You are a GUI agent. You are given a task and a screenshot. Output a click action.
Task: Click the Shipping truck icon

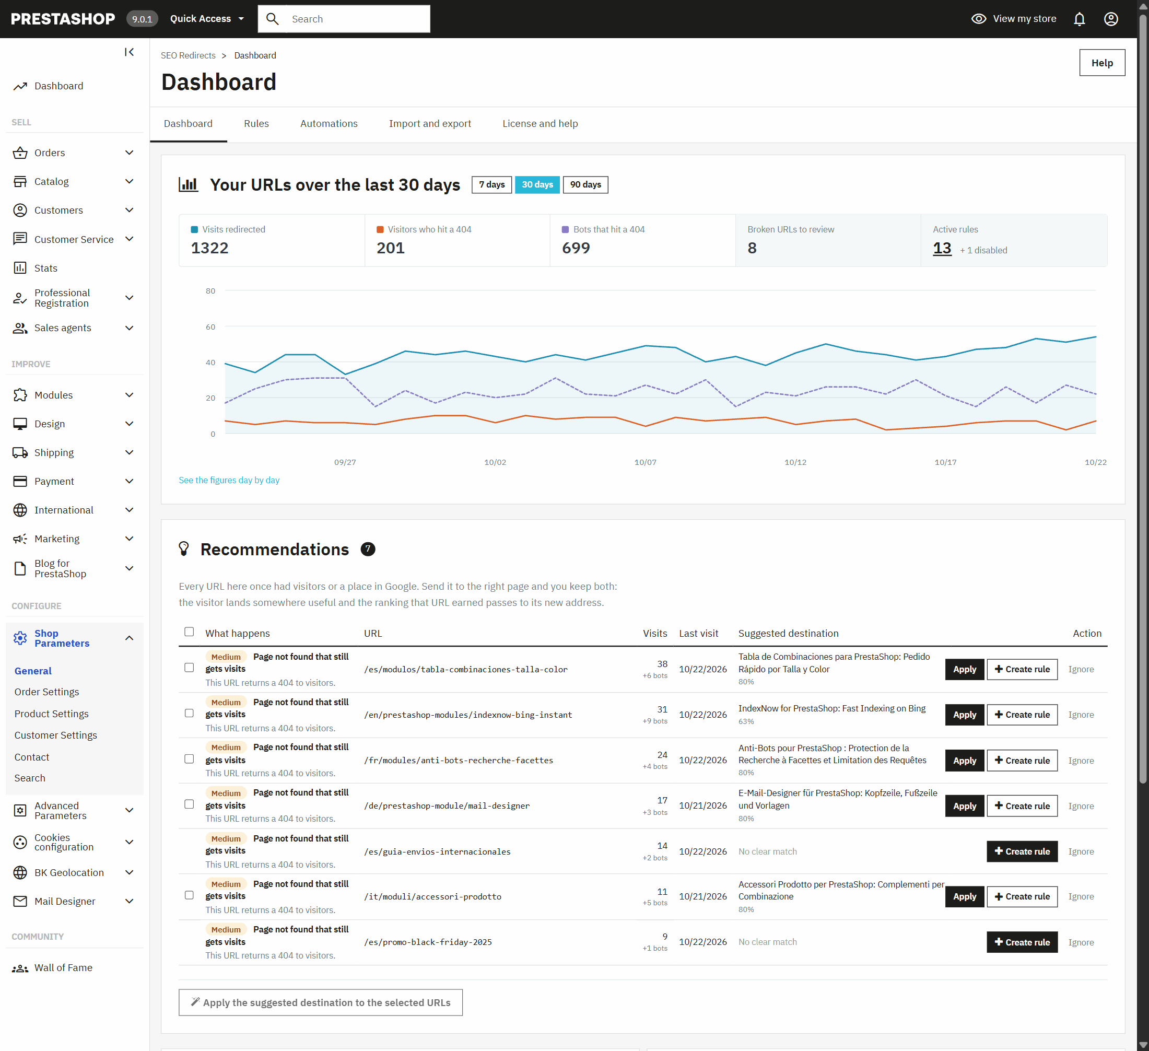pyautogui.click(x=20, y=452)
